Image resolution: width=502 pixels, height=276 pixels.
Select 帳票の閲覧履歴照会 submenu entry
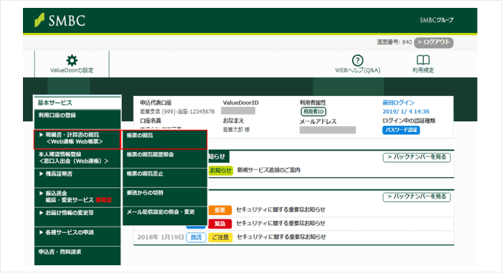pyautogui.click(x=164, y=158)
